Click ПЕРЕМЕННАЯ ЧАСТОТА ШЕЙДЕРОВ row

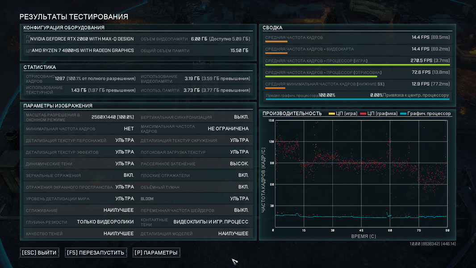[195, 210]
